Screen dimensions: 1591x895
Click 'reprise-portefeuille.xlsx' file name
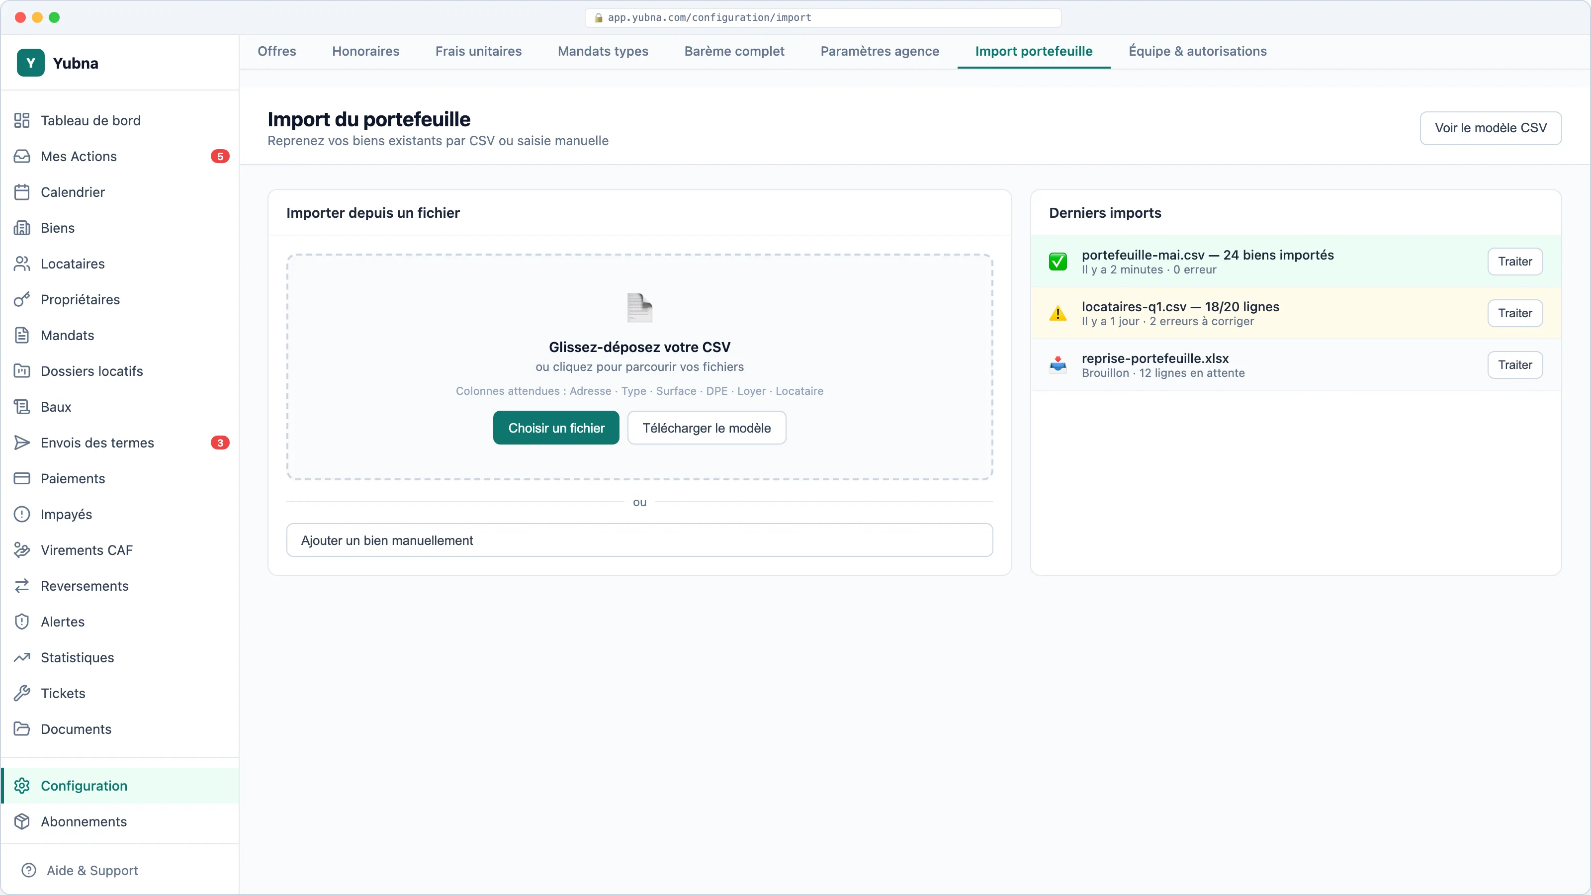tap(1155, 358)
